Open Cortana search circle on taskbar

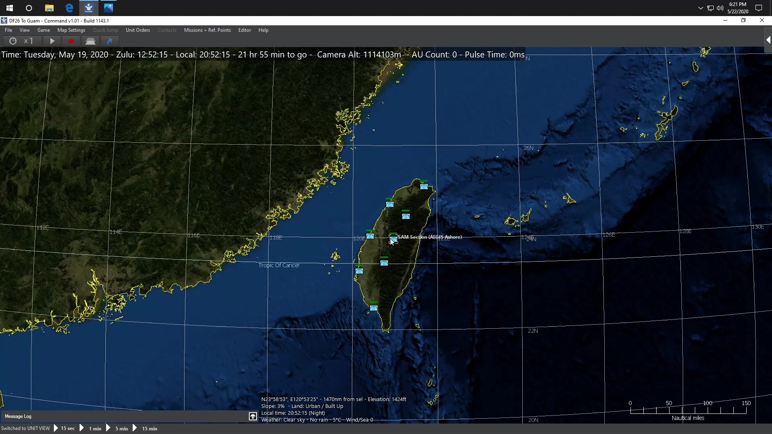point(29,8)
